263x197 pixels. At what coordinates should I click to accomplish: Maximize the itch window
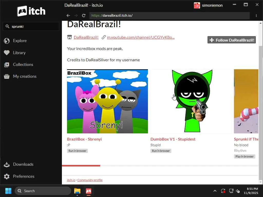pos(246,5)
